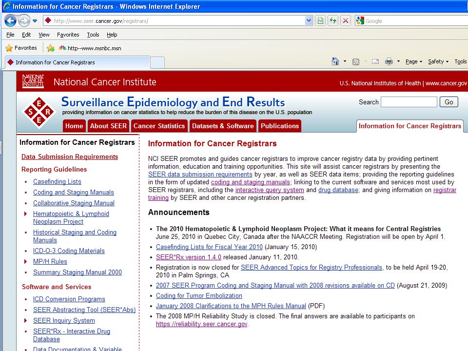
Task: Select the Information for Cancer Registrars site tab
Action: [x=410, y=126]
